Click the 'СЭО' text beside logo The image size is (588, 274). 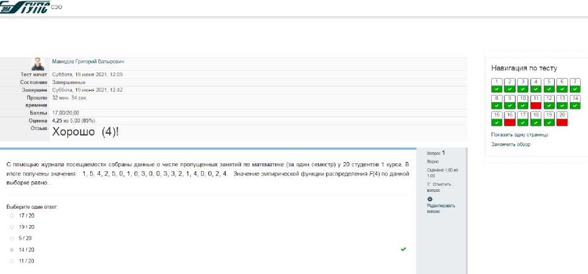(56, 7)
